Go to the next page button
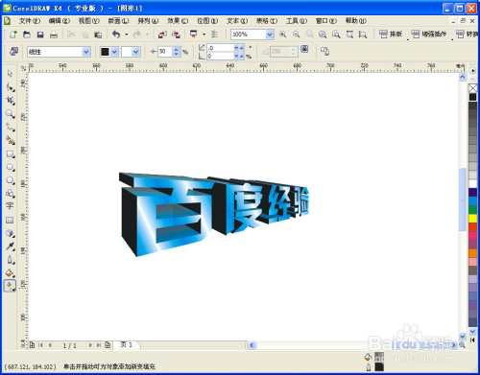The image size is (480, 375). pyautogui.click(x=90, y=345)
